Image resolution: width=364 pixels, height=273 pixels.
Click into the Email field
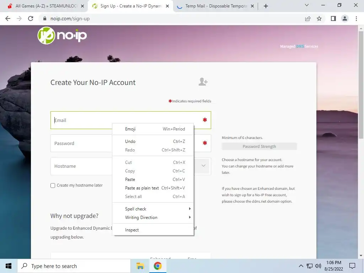(x=131, y=120)
